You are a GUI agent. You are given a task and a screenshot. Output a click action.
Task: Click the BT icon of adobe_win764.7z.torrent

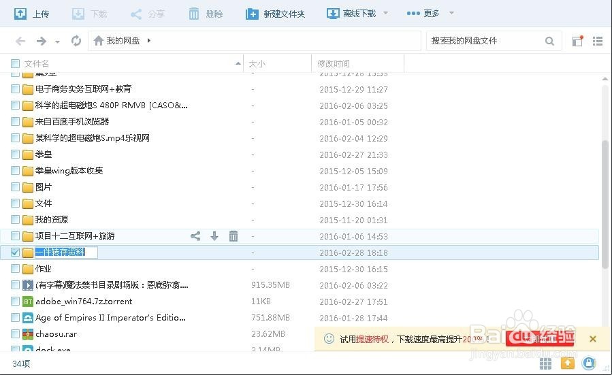pos(28,301)
